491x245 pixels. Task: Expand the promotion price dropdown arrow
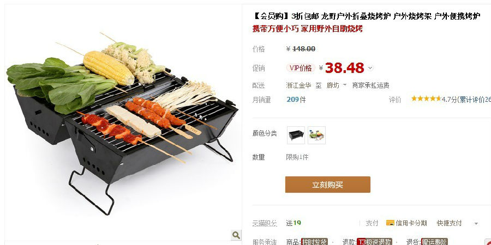tap(370, 68)
